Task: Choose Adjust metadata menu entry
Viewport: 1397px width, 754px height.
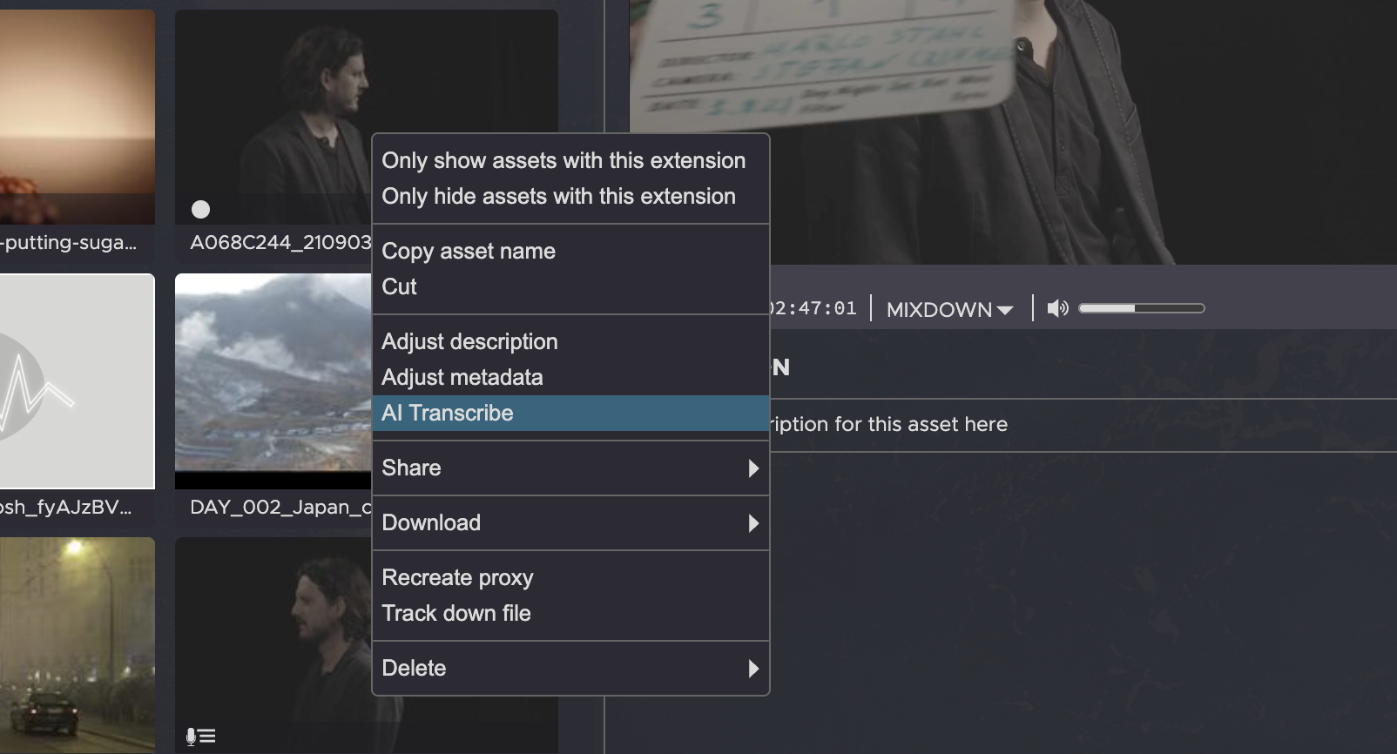Action: (x=462, y=377)
